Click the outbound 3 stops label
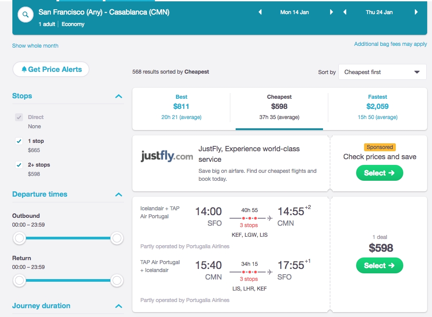The width and height of the screenshot is (432, 317). 249,225
